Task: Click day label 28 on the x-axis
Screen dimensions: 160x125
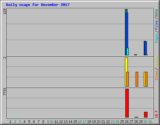Action: (x=136, y=122)
